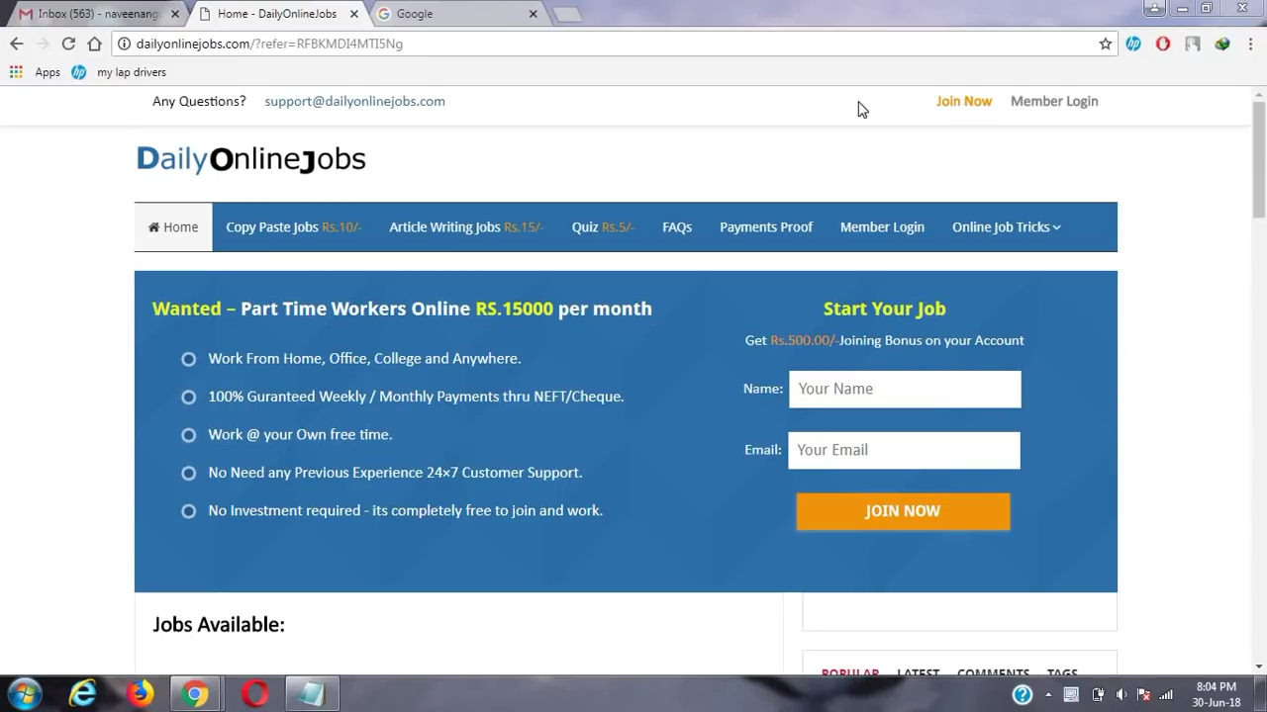Screen dimensions: 1267x712
Task: Click 'Jobs Available:' heading text
Action: tap(219, 625)
